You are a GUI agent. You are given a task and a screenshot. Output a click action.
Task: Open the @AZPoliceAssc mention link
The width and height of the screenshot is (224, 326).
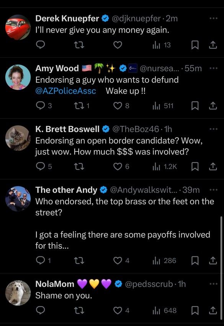(x=66, y=91)
